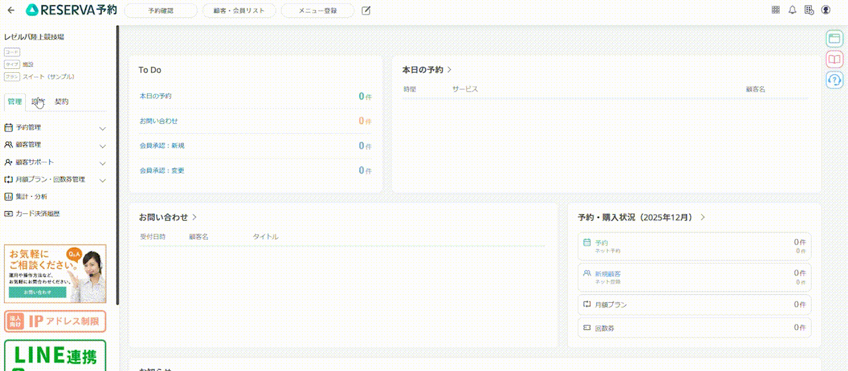Click the green お問い合わせ banner button
The height and width of the screenshot is (371, 848).
tap(38, 292)
